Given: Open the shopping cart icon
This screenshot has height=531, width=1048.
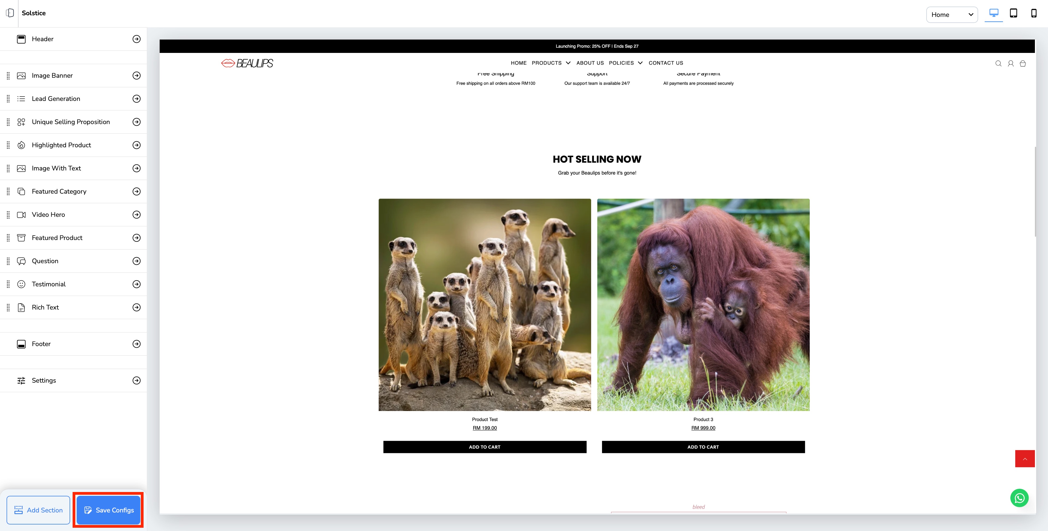Looking at the screenshot, I should pos(1022,64).
